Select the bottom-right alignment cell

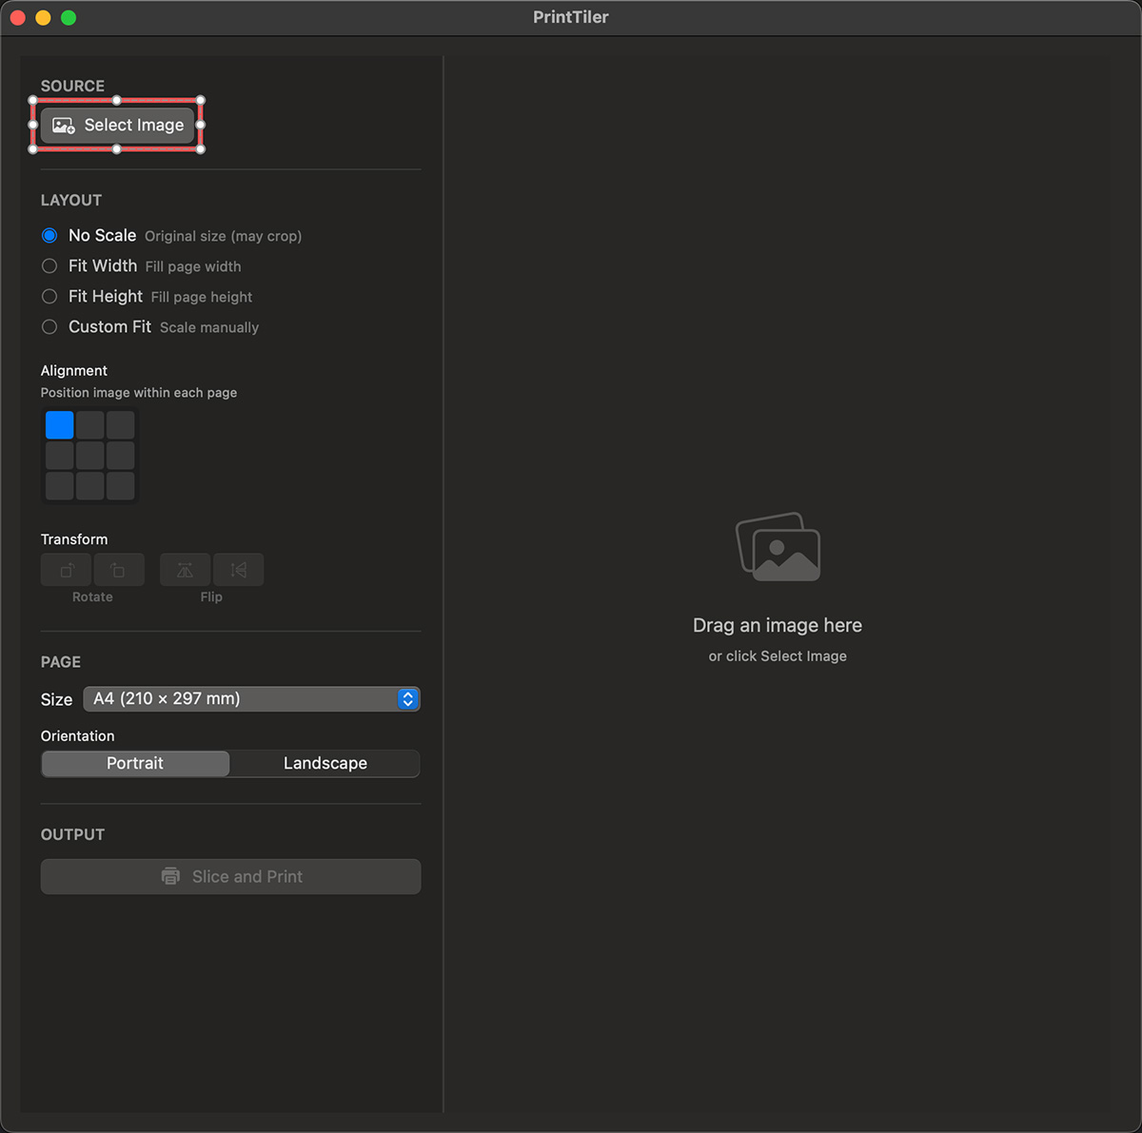click(120, 485)
